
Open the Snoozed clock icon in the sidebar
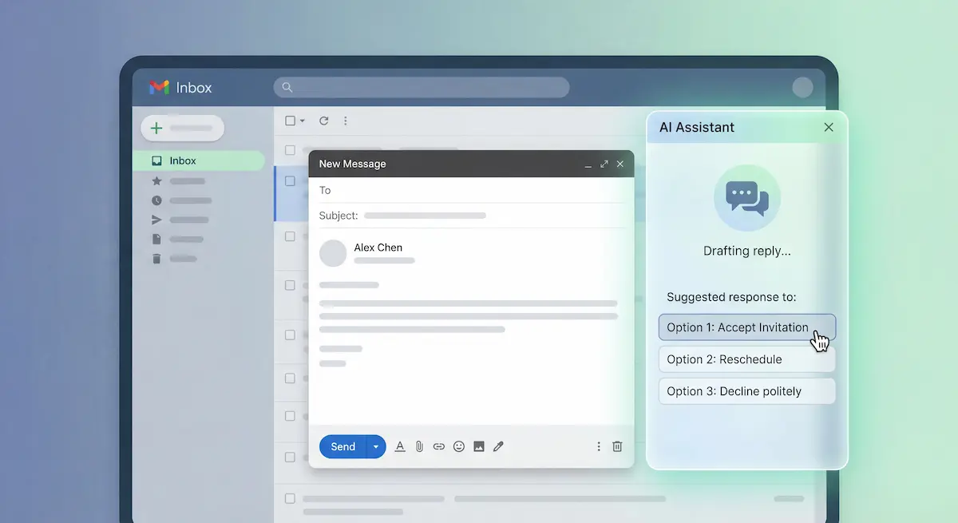coord(156,200)
